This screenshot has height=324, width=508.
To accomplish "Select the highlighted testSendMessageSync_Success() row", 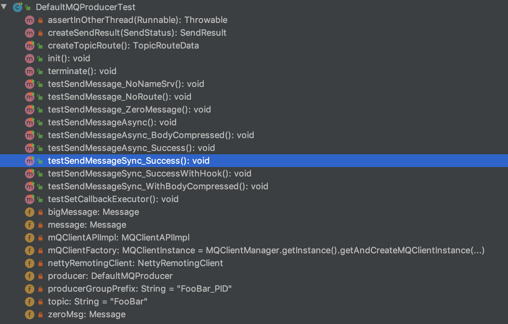I will tap(254, 161).
